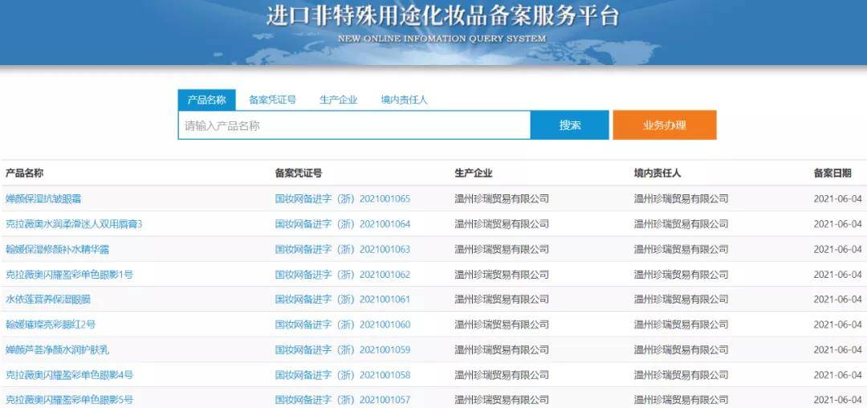867x408 pixels.
Task: Open record number ending 2021001065
Action: (342, 198)
